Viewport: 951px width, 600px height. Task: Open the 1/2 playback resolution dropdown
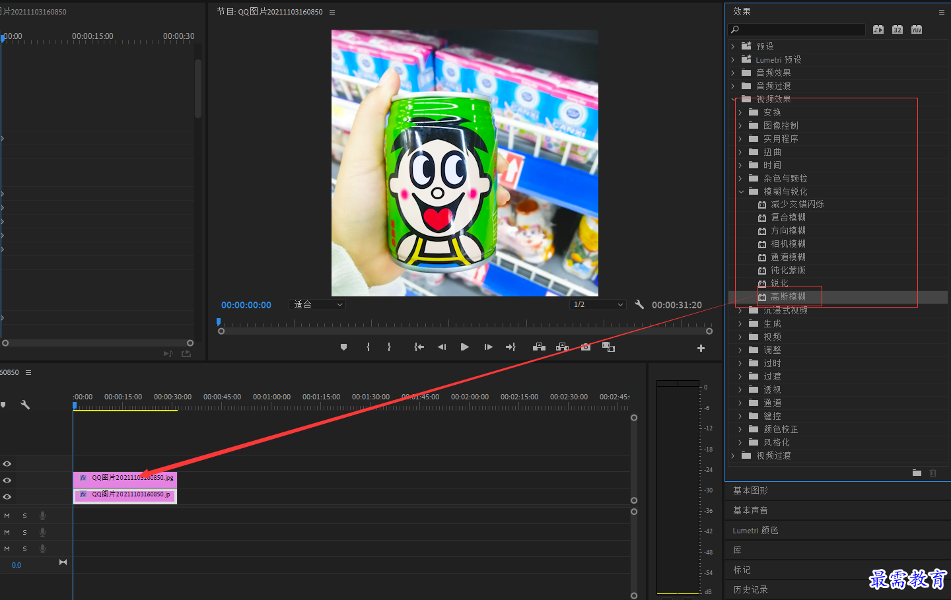tap(598, 304)
